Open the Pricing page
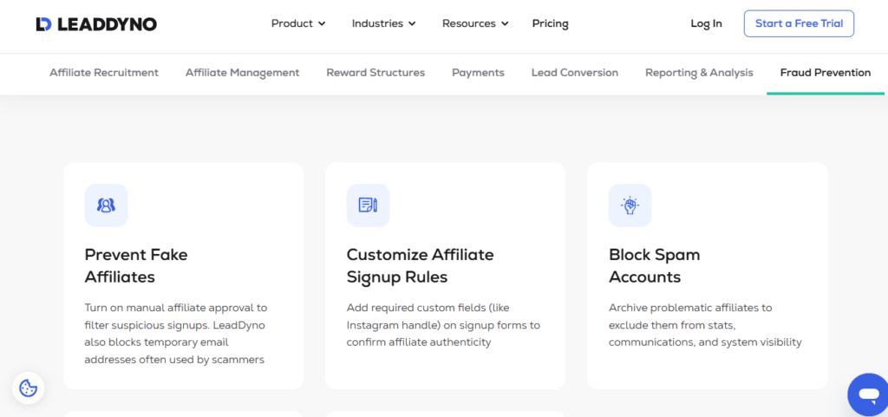 click(x=550, y=23)
